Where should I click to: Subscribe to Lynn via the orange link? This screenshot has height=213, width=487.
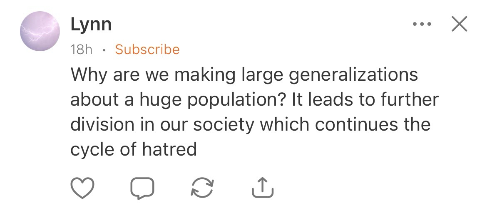point(147,50)
